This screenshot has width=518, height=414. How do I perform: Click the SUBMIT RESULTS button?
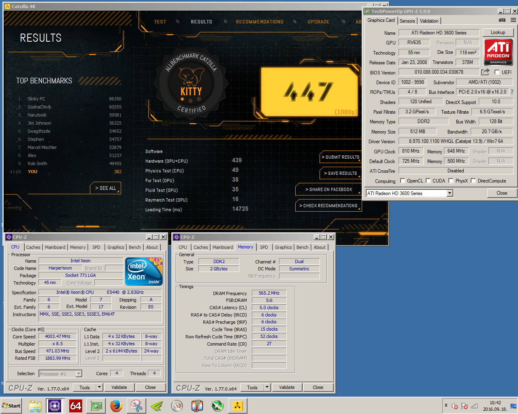(x=341, y=157)
